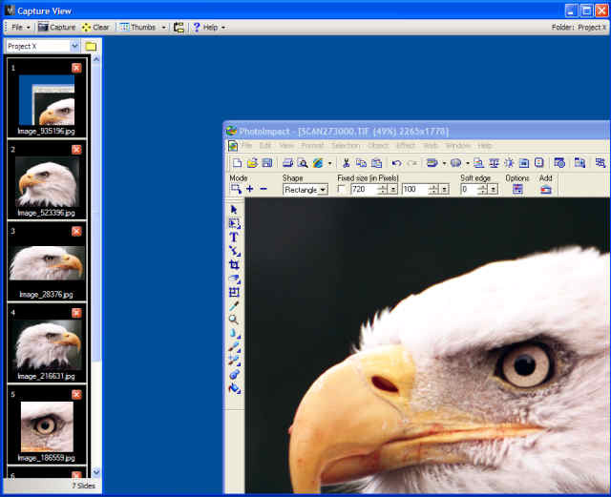Select the Bucket Fill tool in PhotoImpact

pyautogui.click(x=234, y=388)
